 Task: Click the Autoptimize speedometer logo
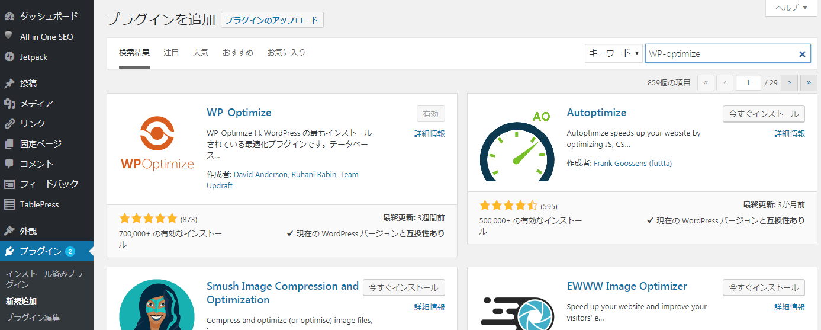516,146
